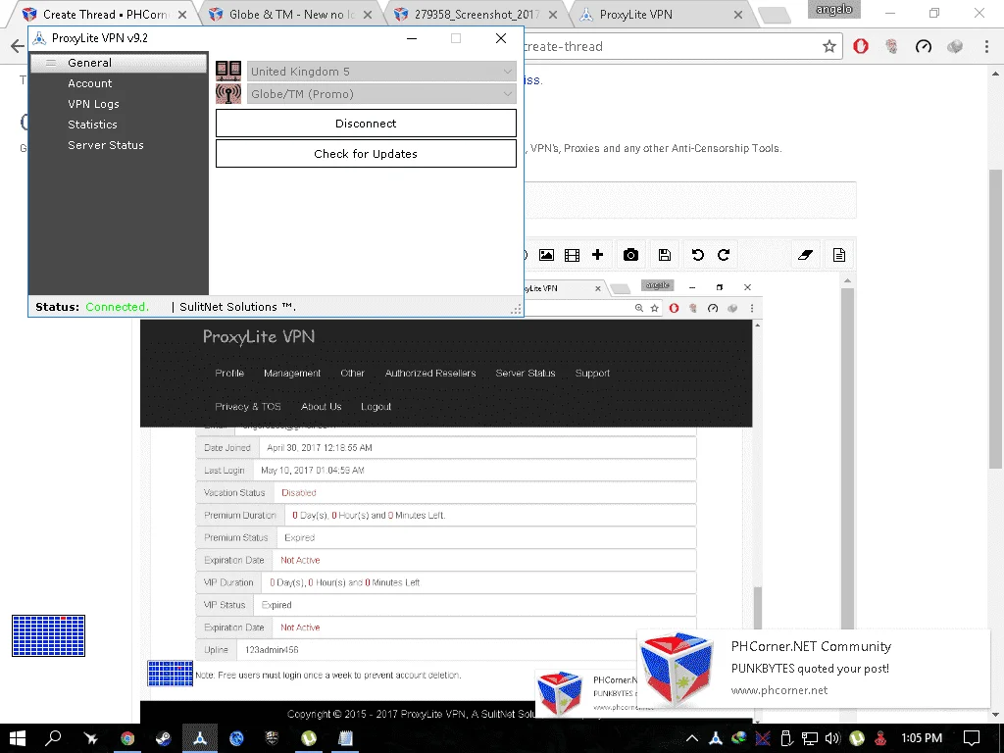This screenshot has height=753, width=1004.
Task: Switch to Create Thread PHCorner tab
Action: pyautogui.click(x=102, y=14)
